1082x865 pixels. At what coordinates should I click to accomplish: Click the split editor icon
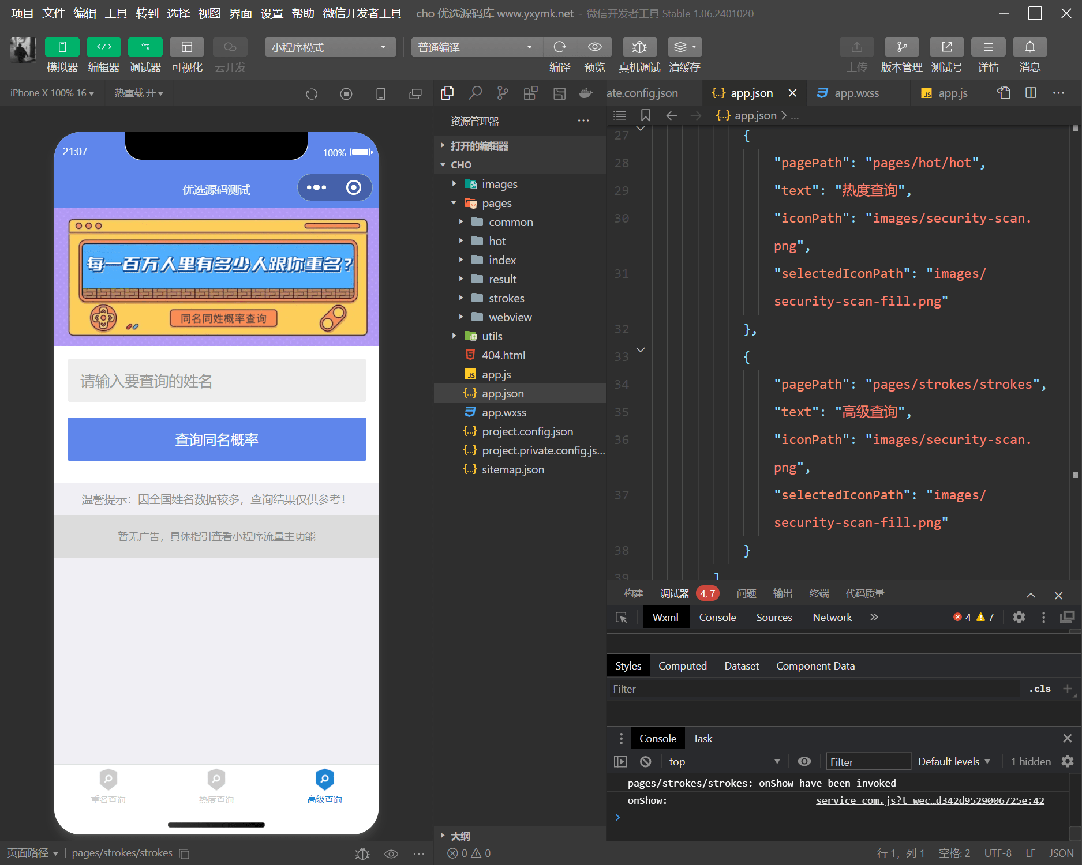[1031, 93]
